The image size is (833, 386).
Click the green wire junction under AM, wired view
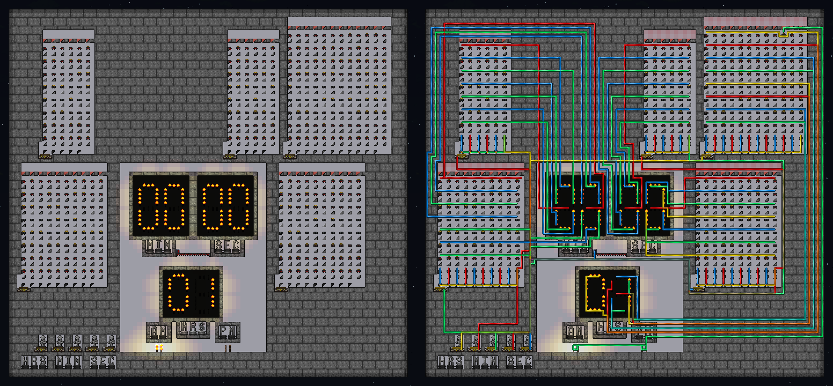[x=575, y=348]
